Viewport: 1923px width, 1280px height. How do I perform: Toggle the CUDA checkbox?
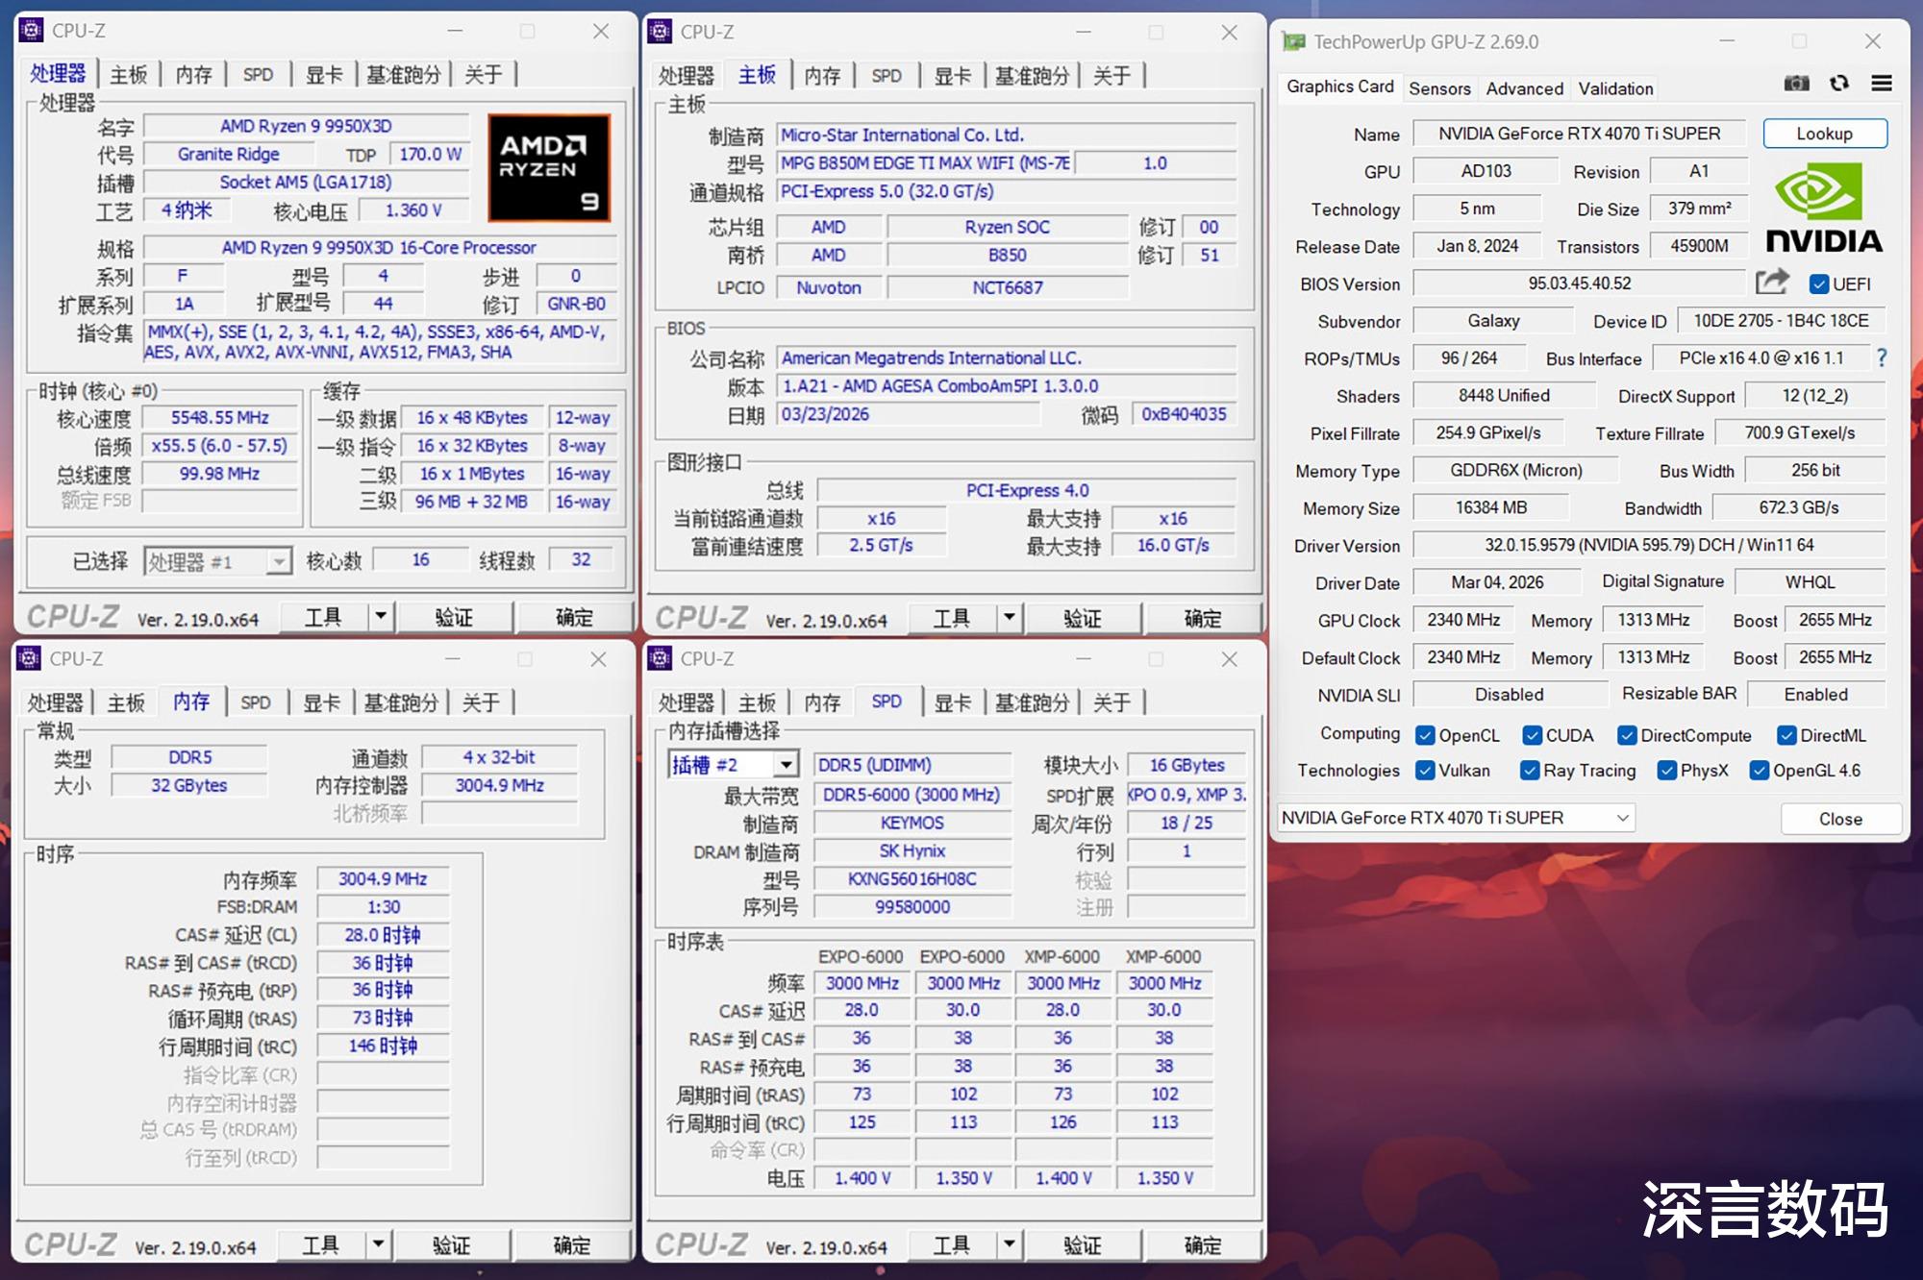[x=1533, y=735]
